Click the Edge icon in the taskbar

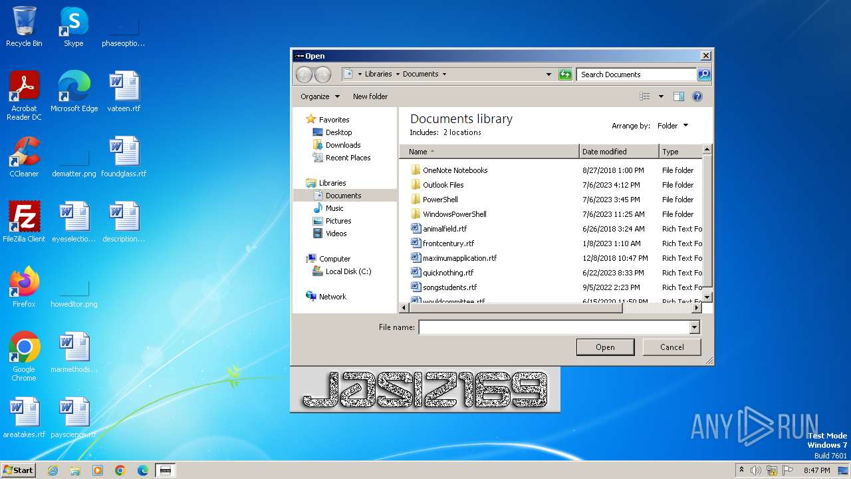click(143, 470)
